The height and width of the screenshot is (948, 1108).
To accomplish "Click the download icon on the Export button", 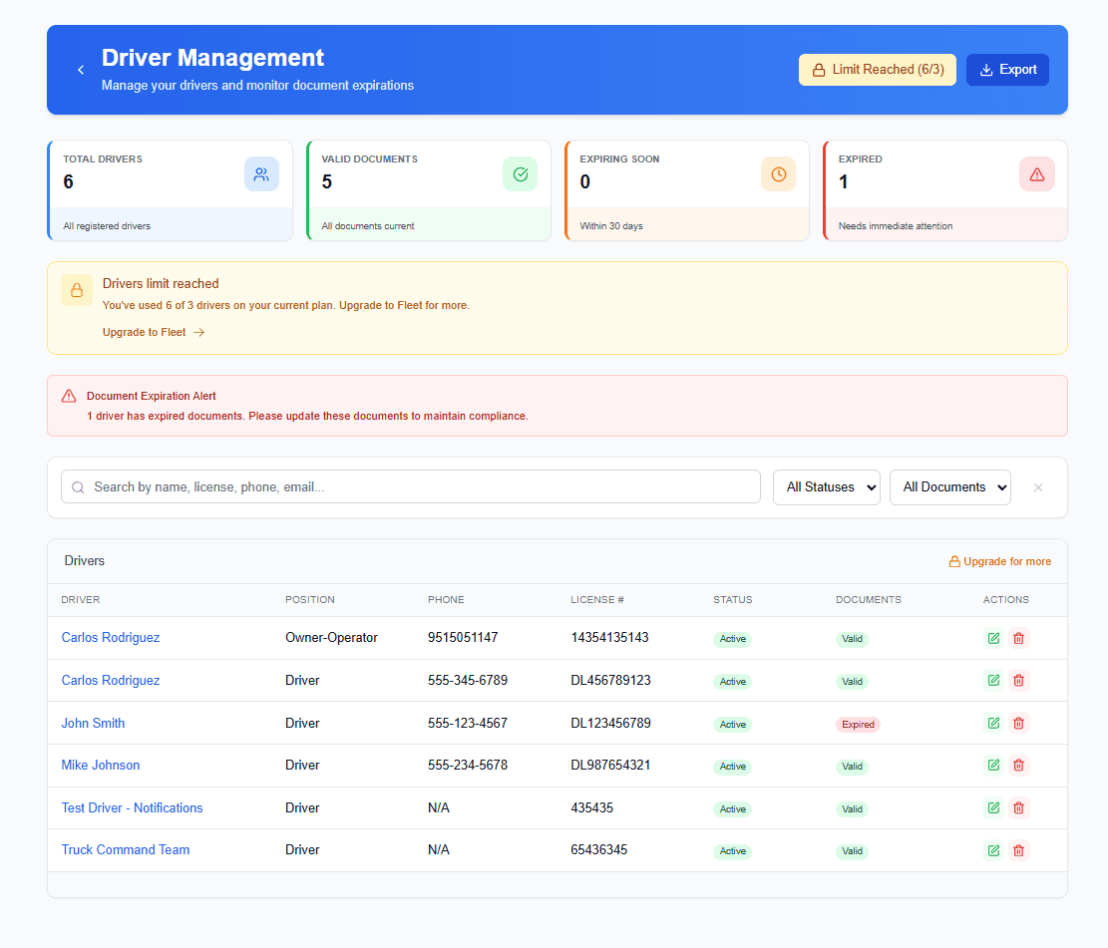I will [x=984, y=70].
